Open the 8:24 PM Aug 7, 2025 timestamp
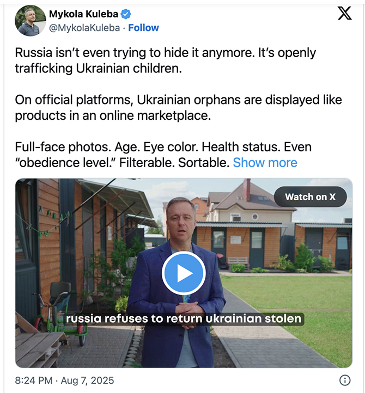Image resolution: width=365 pixels, height=393 pixels. 64,380
